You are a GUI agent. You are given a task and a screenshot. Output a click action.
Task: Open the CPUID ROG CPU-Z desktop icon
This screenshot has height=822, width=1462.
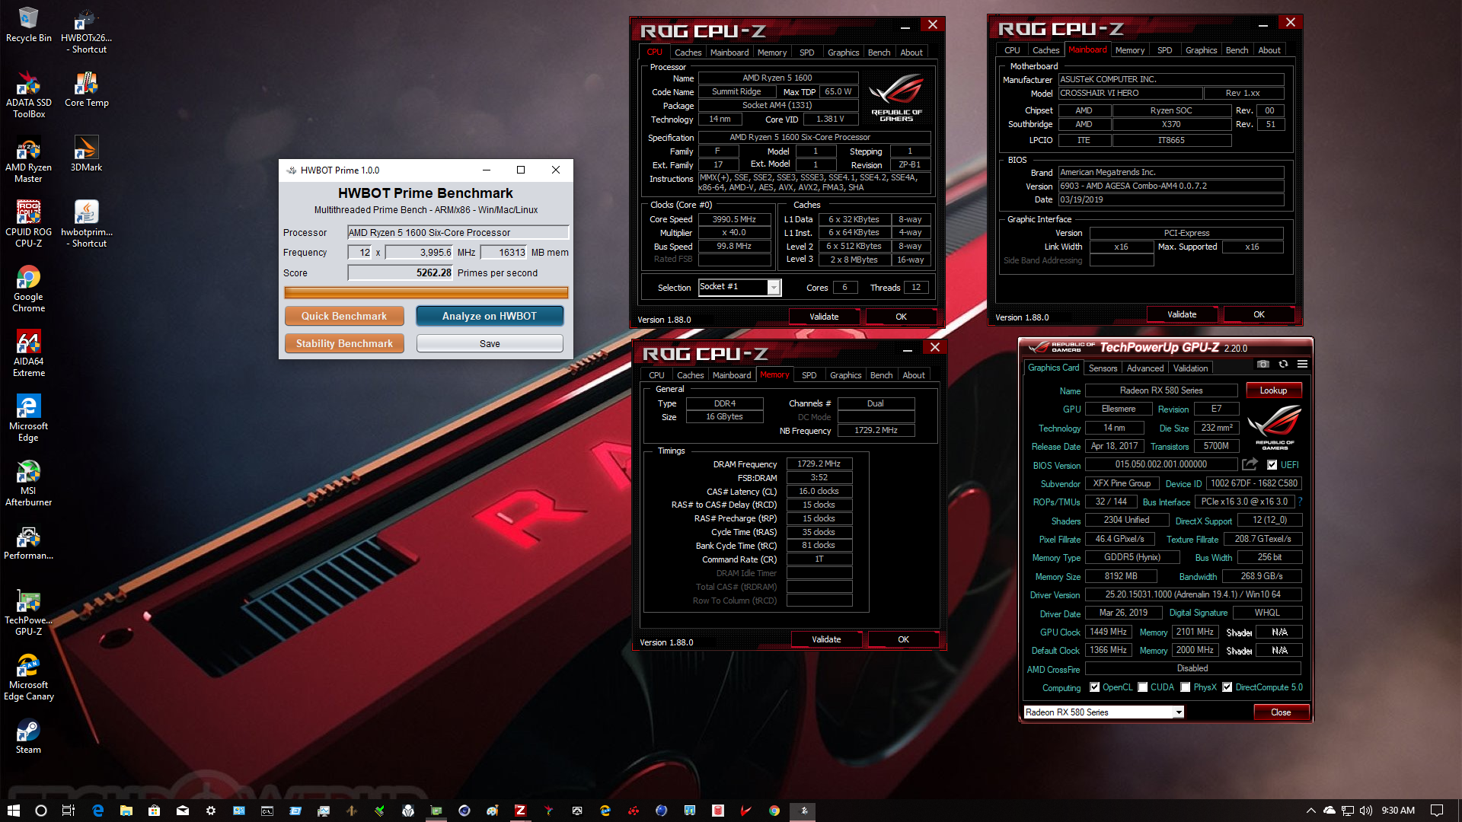[x=29, y=224]
